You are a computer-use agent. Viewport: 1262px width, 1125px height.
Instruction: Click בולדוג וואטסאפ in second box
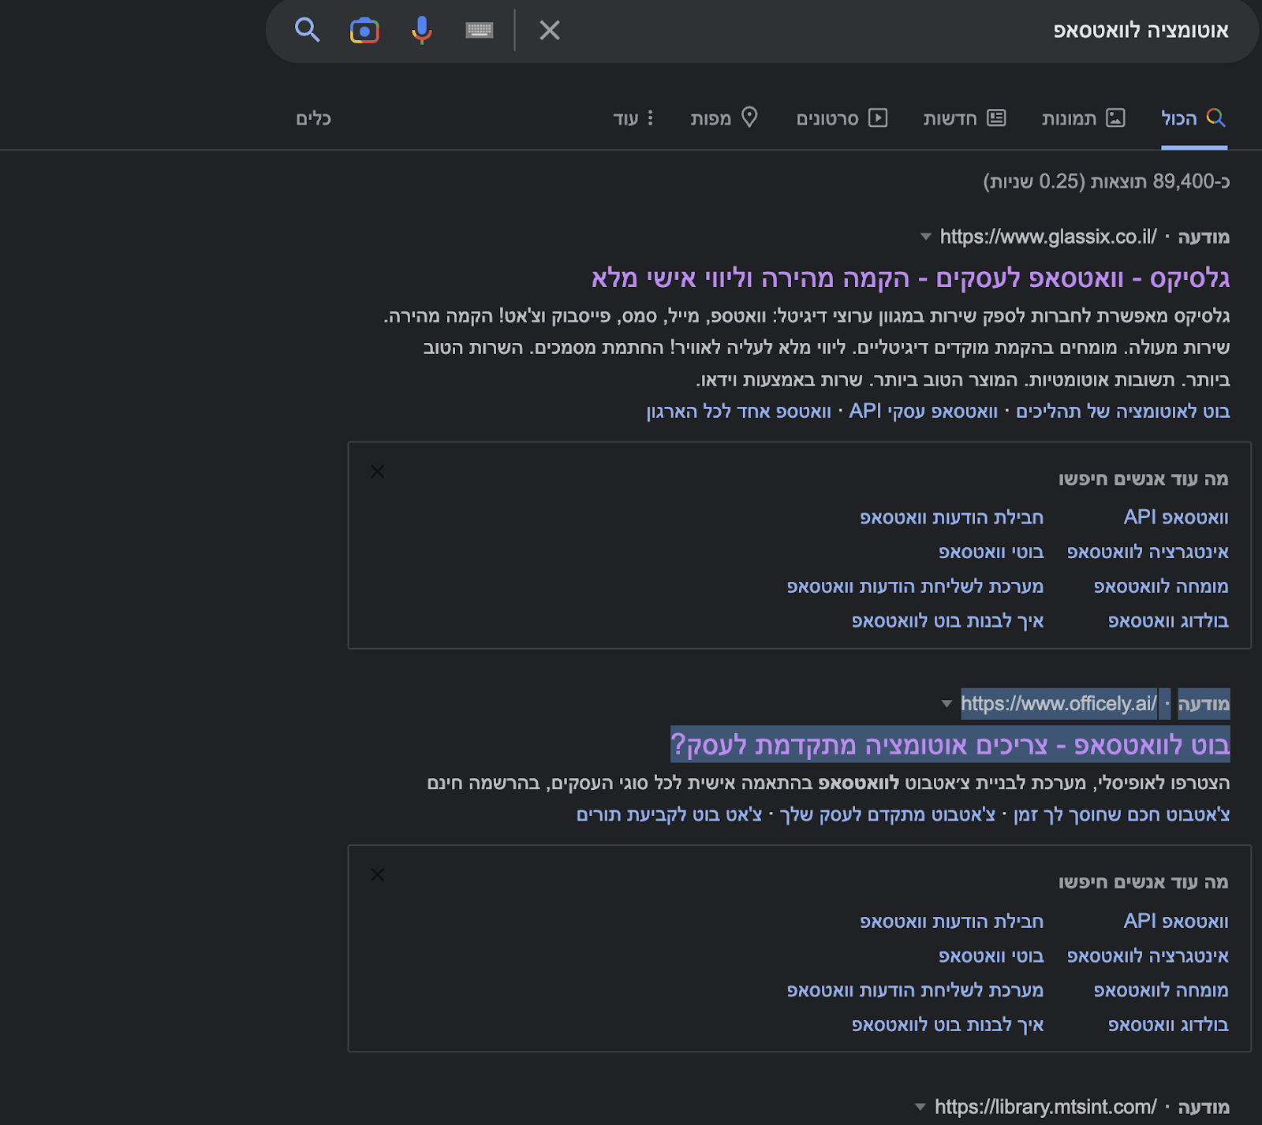tap(1168, 1025)
